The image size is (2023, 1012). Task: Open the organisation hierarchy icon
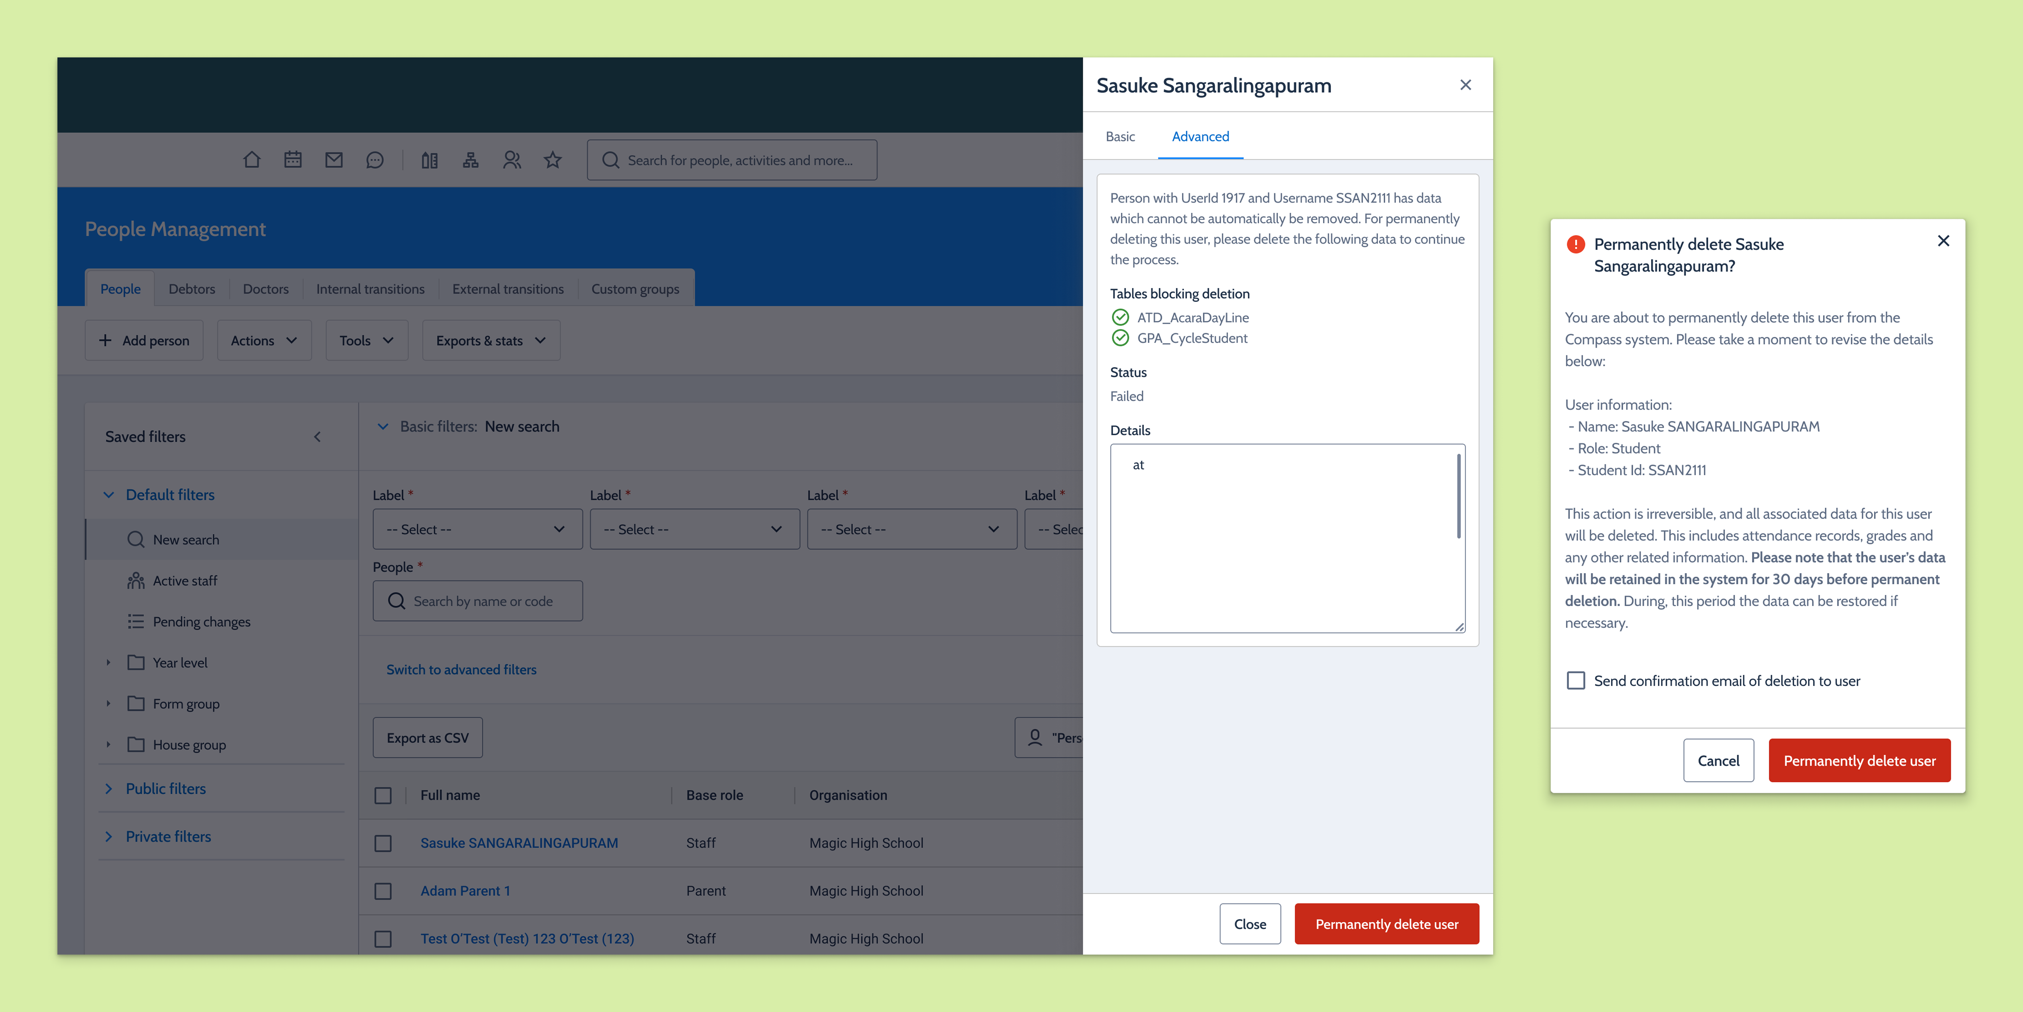[x=471, y=160]
